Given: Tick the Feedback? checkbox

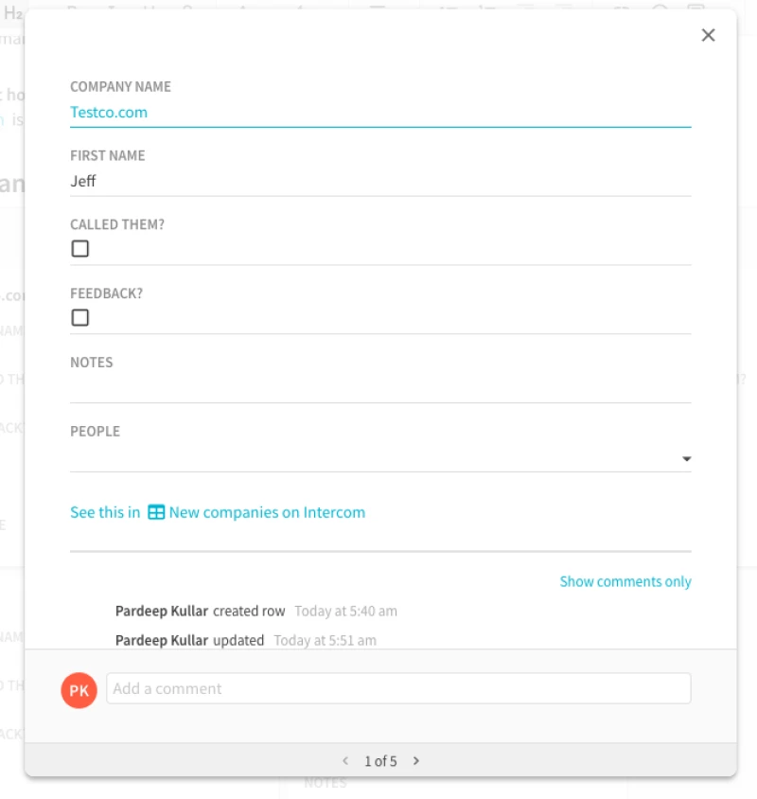Looking at the screenshot, I should (80, 318).
